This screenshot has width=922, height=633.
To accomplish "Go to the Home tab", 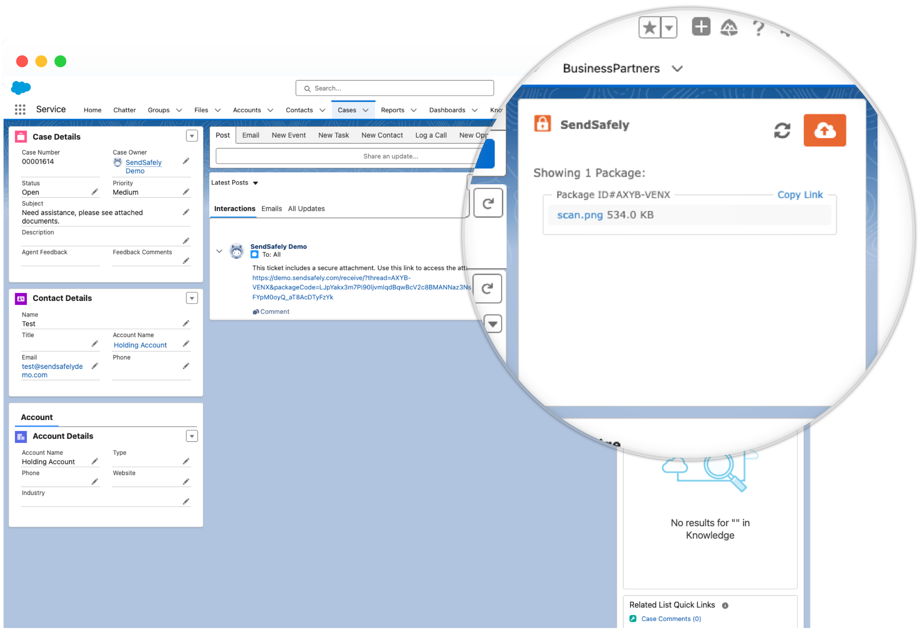I will click(93, 110).
